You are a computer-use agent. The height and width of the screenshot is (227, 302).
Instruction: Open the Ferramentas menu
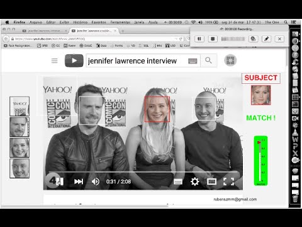click(x=120, y=22)
